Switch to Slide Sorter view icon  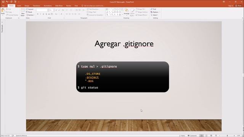[207, 135]
